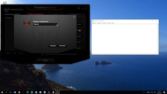Open the Windows Start menu
Image resolution: width=167 pixels, height=94 pixels.
pos(2,92)
